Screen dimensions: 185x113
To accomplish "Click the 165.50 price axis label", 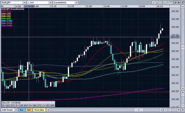I will click(x=175, y=11).
